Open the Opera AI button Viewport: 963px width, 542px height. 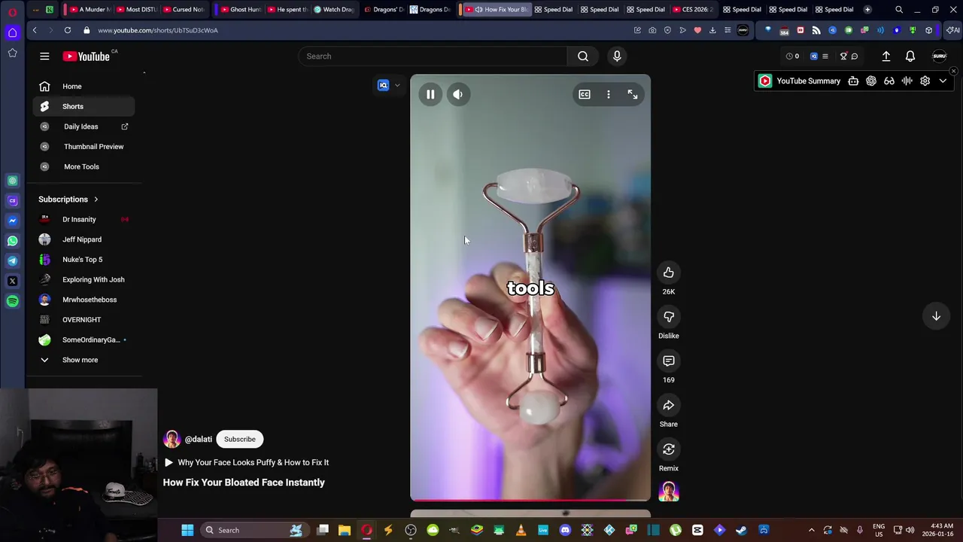tap(952, 30)
